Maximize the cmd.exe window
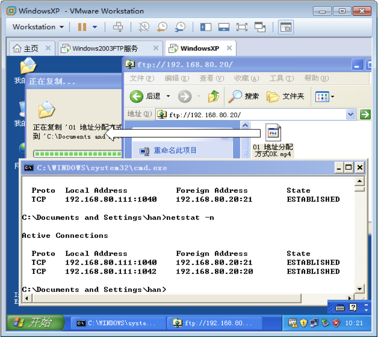 coord(349,167)
